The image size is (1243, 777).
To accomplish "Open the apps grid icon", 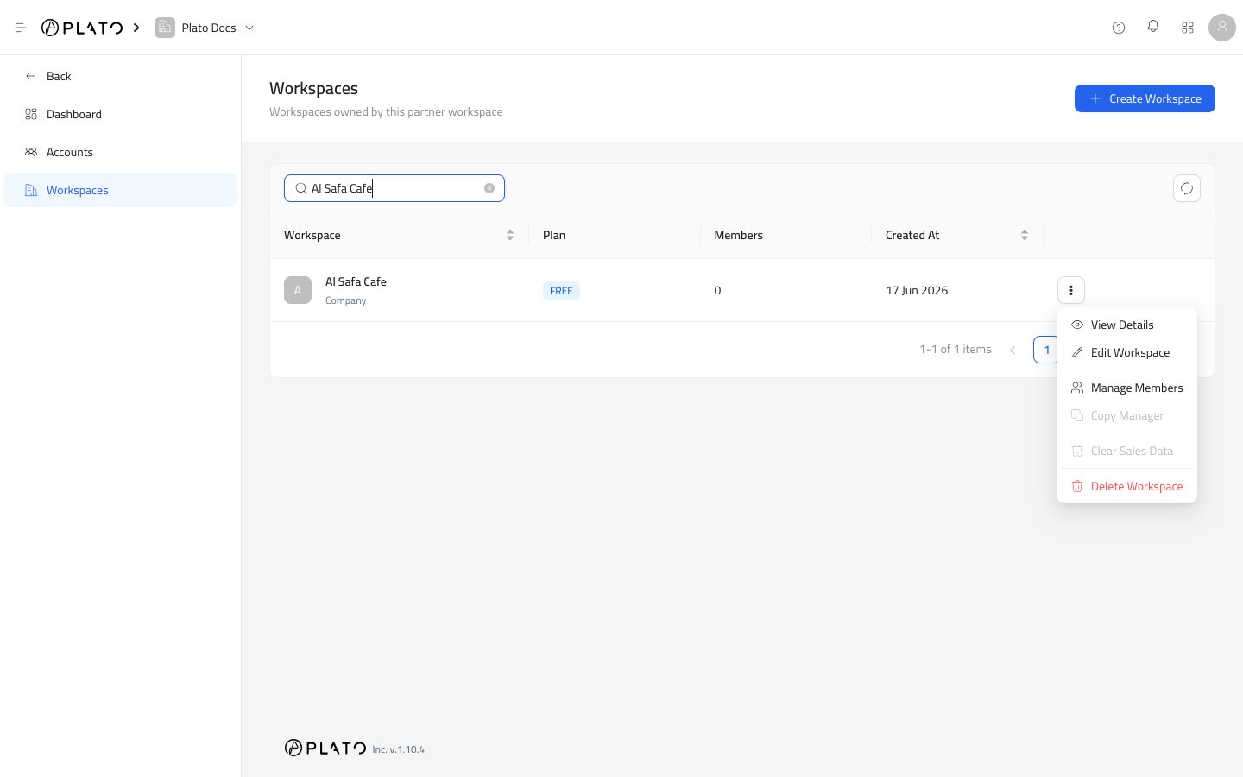I will tap(1188, 28).
